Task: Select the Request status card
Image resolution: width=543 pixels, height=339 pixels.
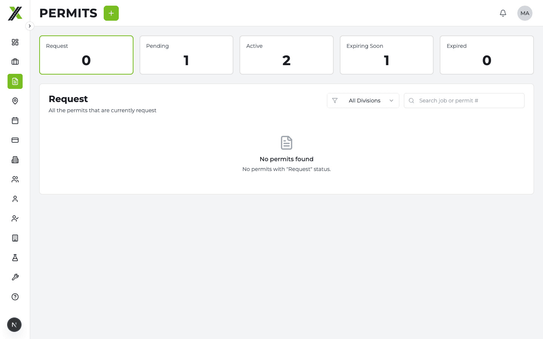Action: [86, 55]
